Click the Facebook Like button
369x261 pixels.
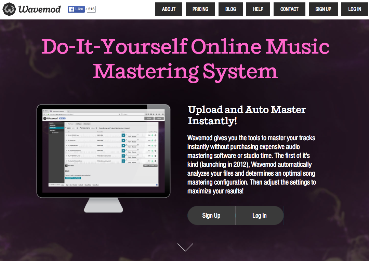(x=76, y=9)
